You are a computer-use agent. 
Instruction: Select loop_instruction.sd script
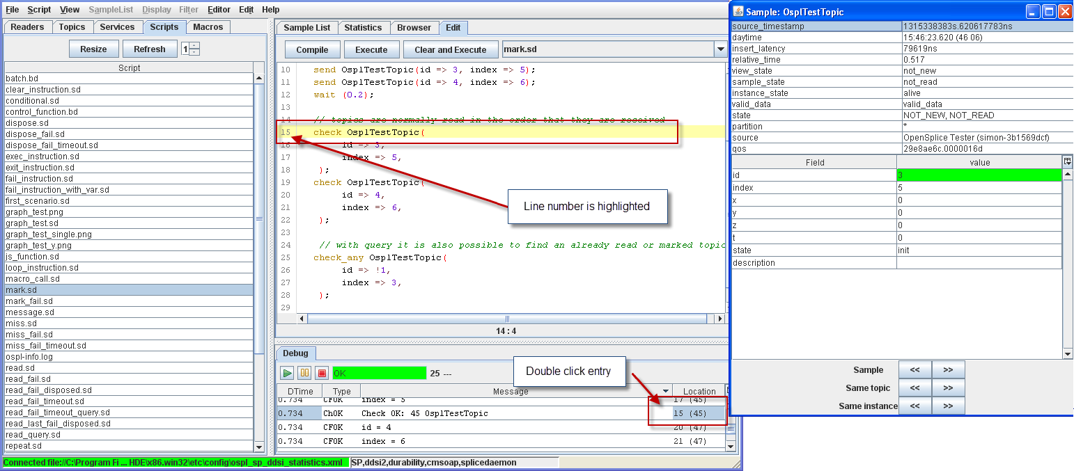click(129, 268)
